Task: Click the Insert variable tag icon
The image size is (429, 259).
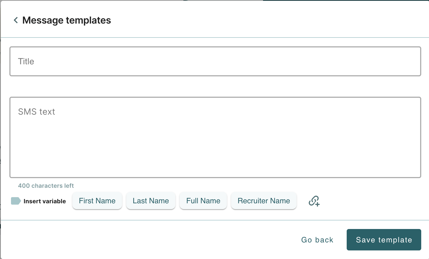Action: tap(16, 201)
